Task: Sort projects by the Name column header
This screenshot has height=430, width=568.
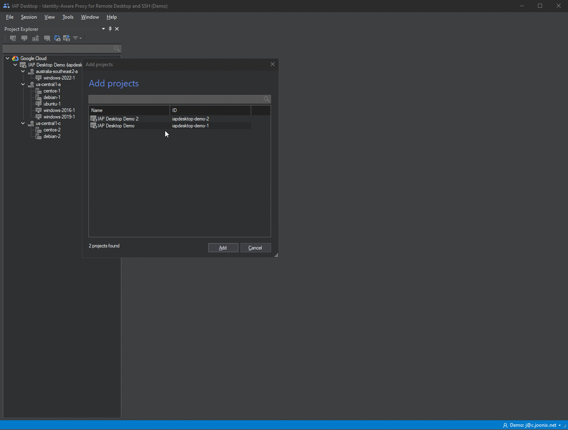Action: pyautogui.click(x=129, y=110)
